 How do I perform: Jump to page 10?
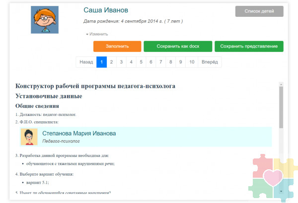point(192,62)
